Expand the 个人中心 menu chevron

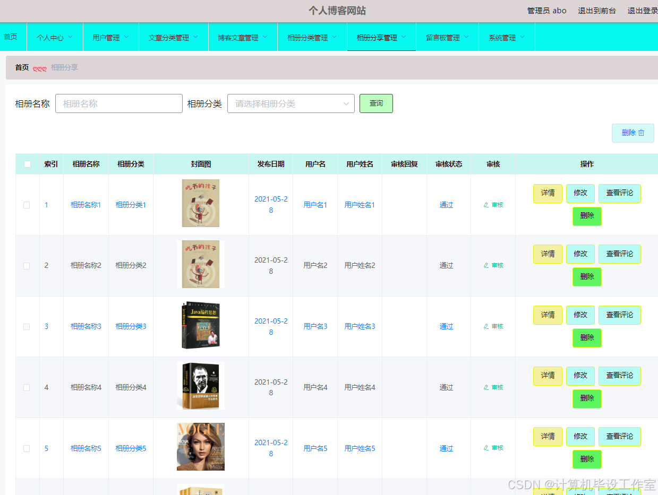(x=70, y=37)
